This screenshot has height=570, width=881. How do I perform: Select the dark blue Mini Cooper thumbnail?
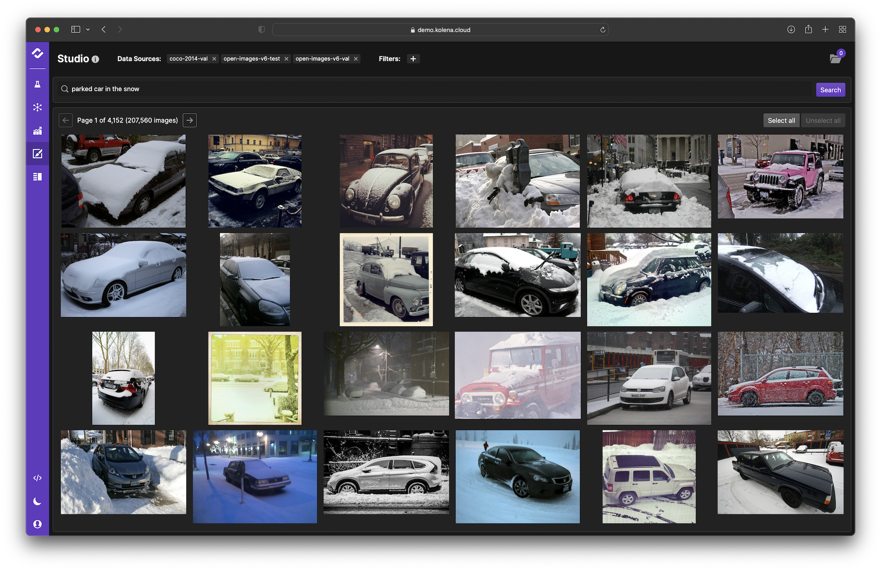(x=649, y=280)
